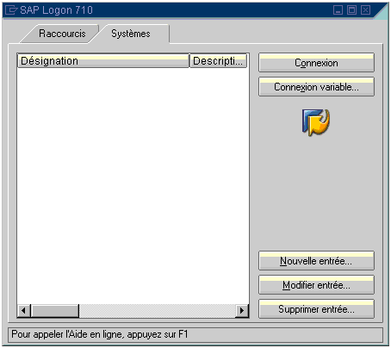This screenshot has width=391, height=348.
Task: Click the Descripti... column header
Action: pos(219,61)
